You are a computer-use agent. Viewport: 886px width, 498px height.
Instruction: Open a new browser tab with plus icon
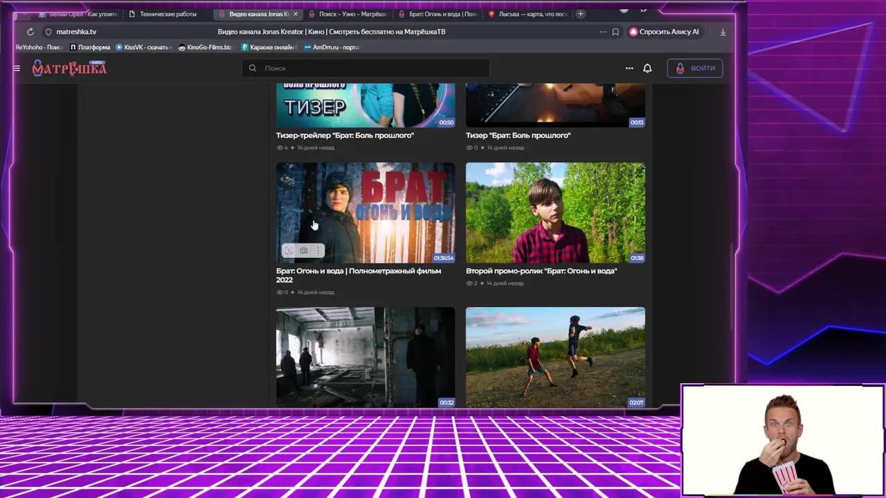point(581,14)
